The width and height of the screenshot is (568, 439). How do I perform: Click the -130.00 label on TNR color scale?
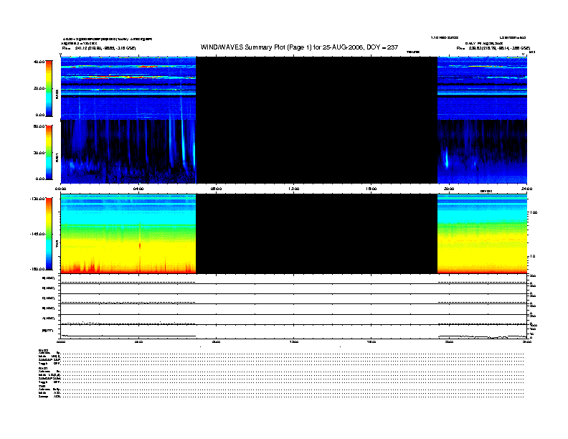(x=37, y=199)
